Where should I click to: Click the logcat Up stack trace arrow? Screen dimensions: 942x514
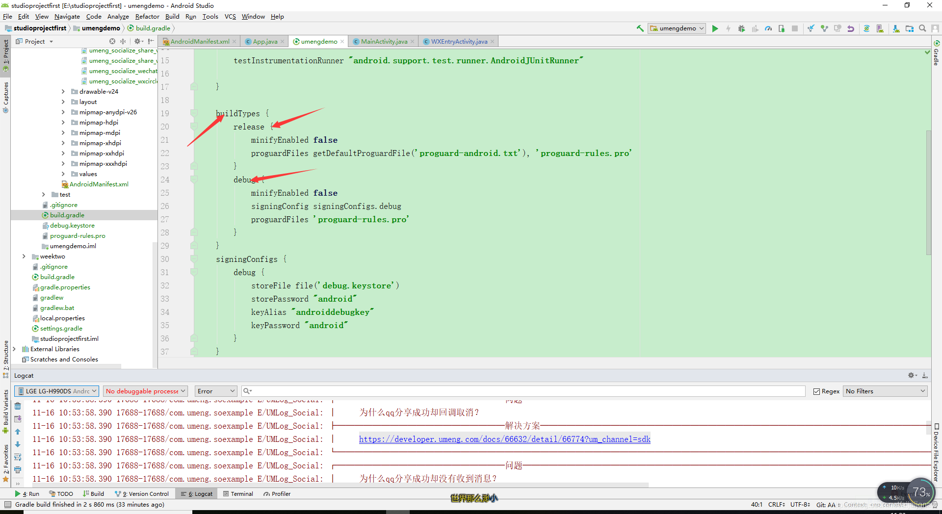[x=18, y=432]
